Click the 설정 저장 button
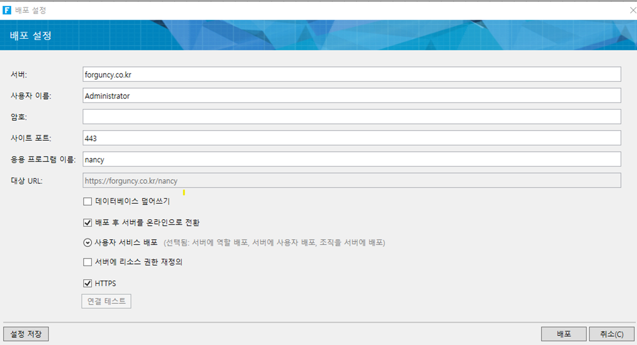637x345 pixels. point(26,334)
